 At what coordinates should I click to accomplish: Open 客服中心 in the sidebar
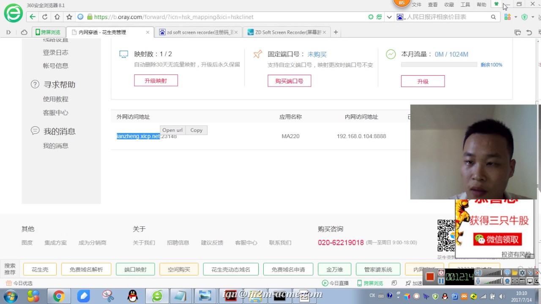tap(55, 113)
